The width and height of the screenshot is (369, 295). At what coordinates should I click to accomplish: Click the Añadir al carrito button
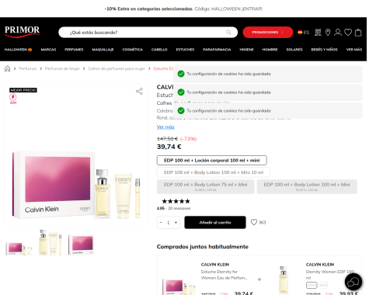pyautogui.click(x=215, y=222)
